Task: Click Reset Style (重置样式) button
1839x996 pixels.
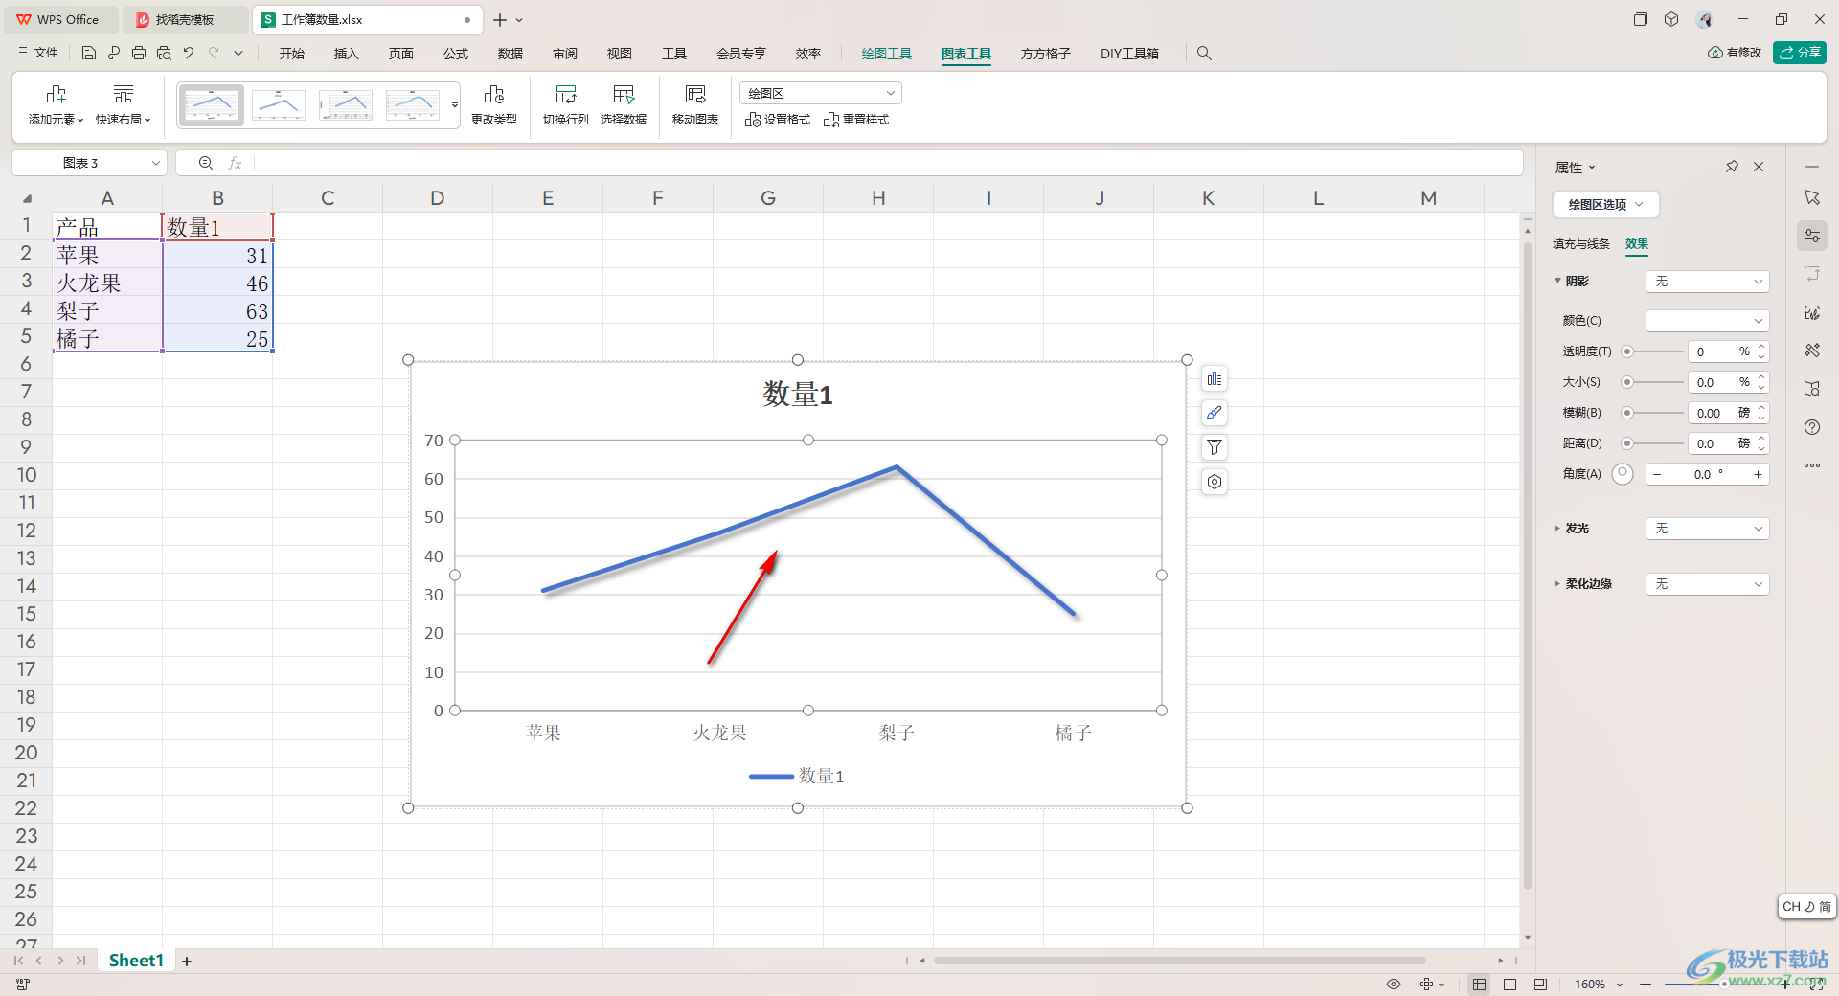Action: click(856, 120)
